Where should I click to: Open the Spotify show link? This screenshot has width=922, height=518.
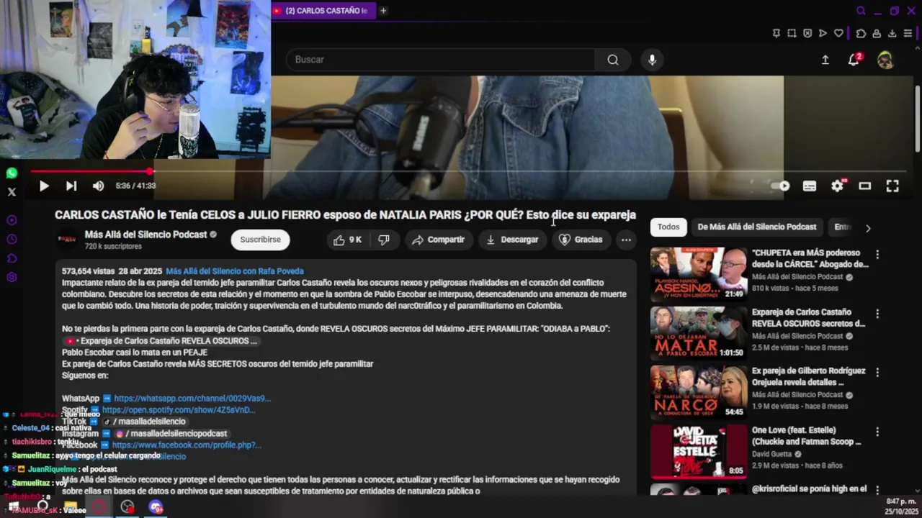click(179, 410)
